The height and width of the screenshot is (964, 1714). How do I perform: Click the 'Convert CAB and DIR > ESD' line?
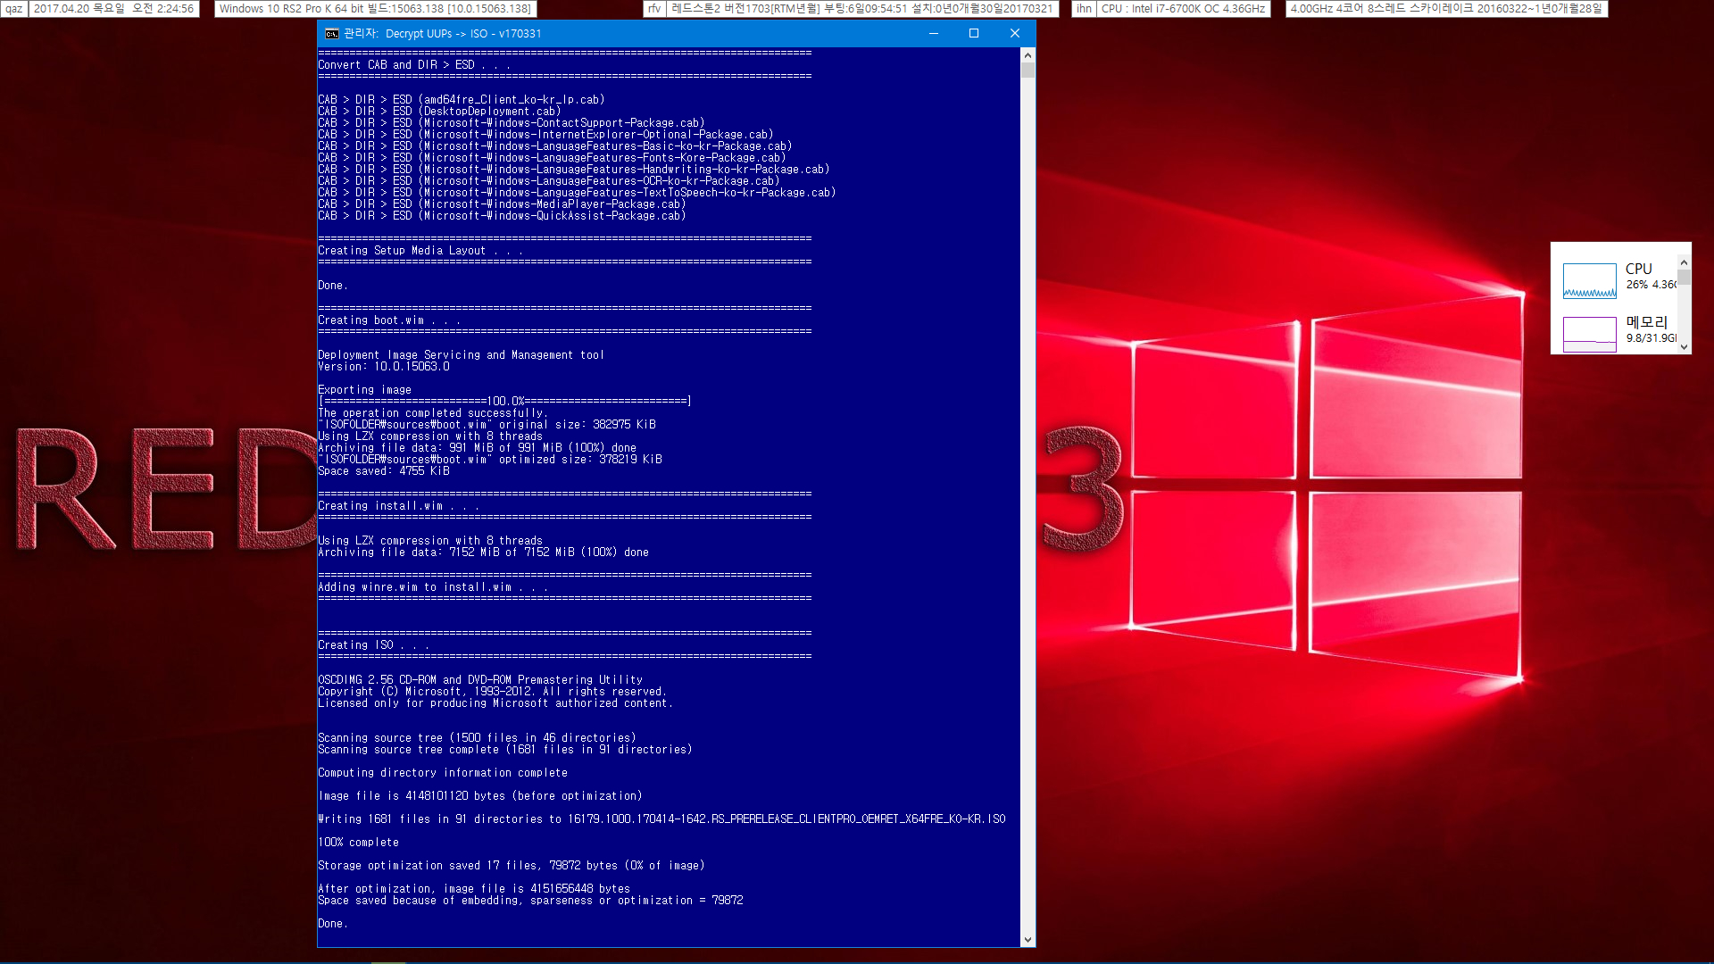pos(414,65)
